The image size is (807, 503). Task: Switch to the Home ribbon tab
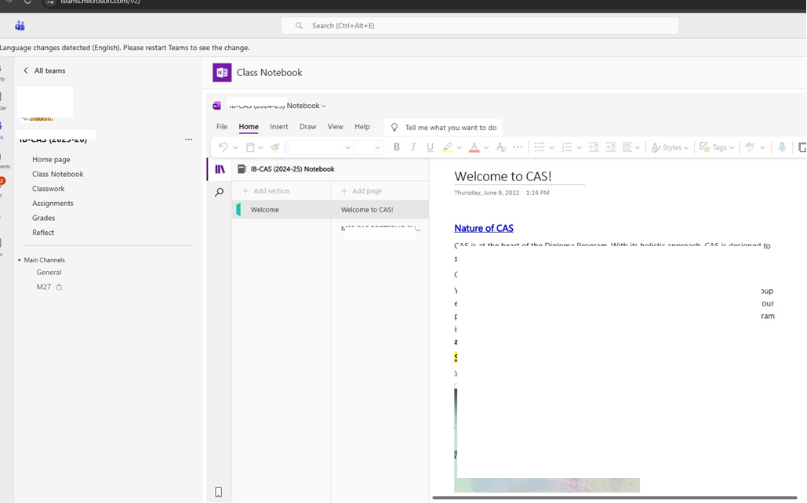[x=249, y=126]
